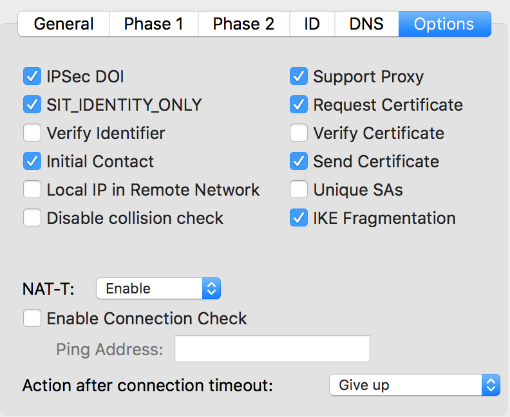Disable IKE Fragmentation checkbox

coord(298,218)
